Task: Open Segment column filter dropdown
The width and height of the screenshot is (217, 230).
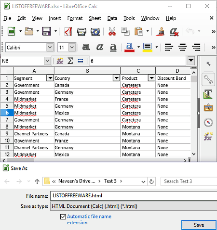Action: click(x=50, y=78)
